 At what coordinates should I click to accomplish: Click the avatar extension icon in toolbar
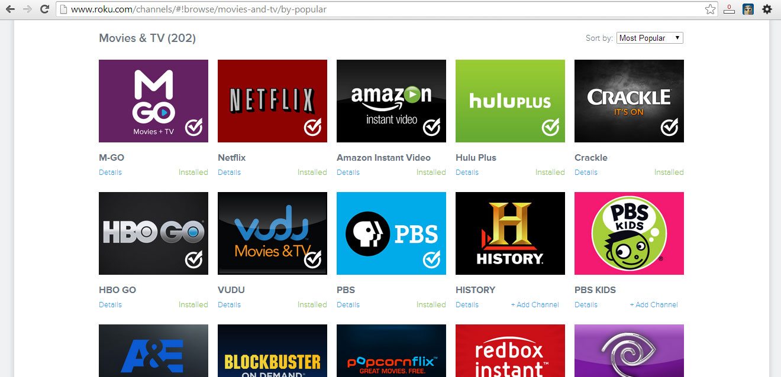coord(748,9)
